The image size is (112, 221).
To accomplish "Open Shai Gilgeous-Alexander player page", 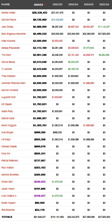I will pos(14,34).
